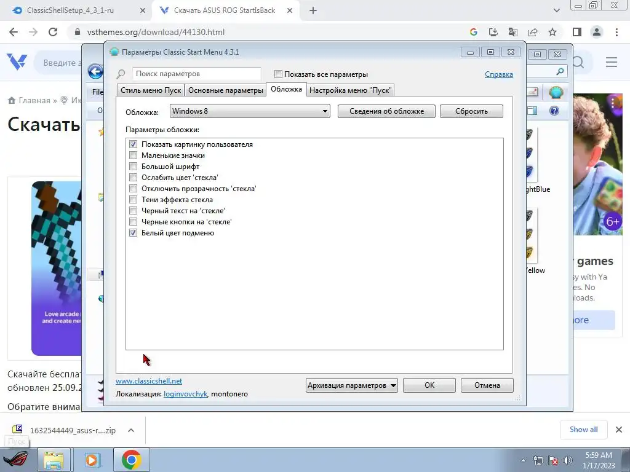Open the volume speaker tray icon
630x472 pixels.
(x=568, y=460)
